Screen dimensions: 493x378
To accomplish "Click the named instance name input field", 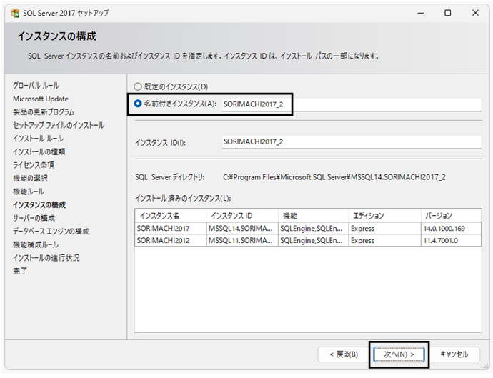I will coord(352,104).
